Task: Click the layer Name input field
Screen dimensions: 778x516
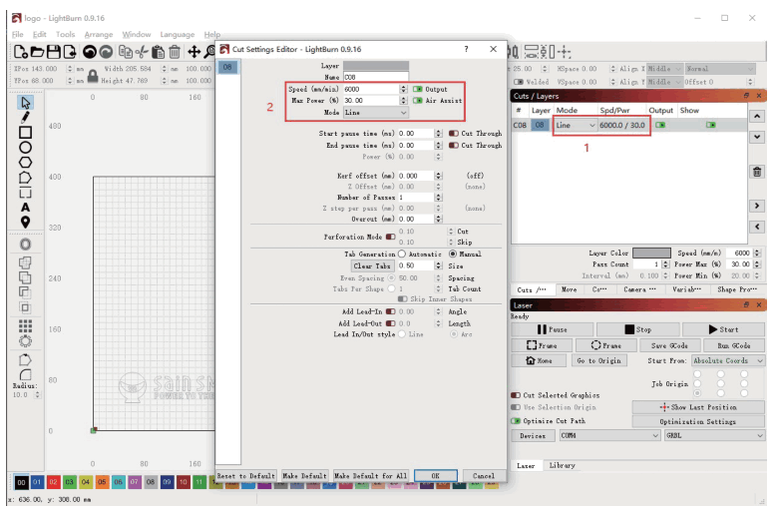Action: [x=376, y=77]
